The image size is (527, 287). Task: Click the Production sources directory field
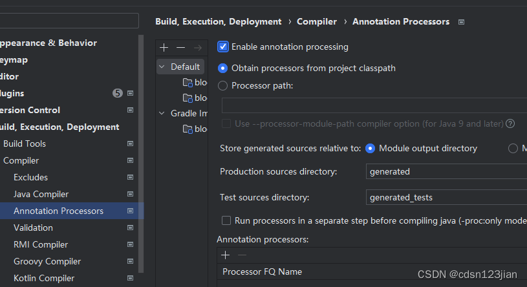click(x=446, y=171)
